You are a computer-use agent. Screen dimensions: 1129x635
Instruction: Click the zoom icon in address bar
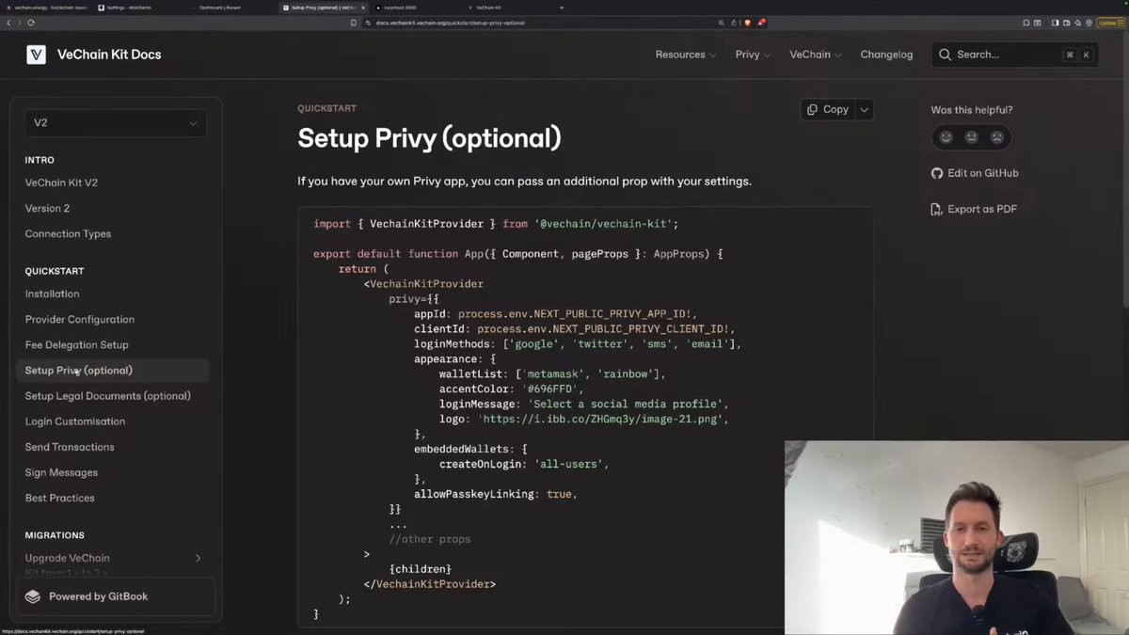click(x=721, y=23)
